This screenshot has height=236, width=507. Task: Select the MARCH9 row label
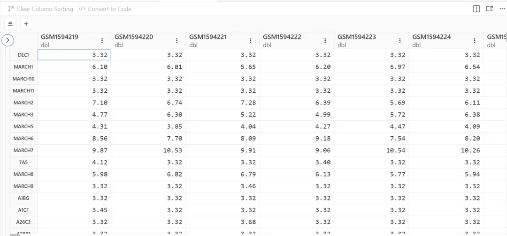click(x=23, y=186)
